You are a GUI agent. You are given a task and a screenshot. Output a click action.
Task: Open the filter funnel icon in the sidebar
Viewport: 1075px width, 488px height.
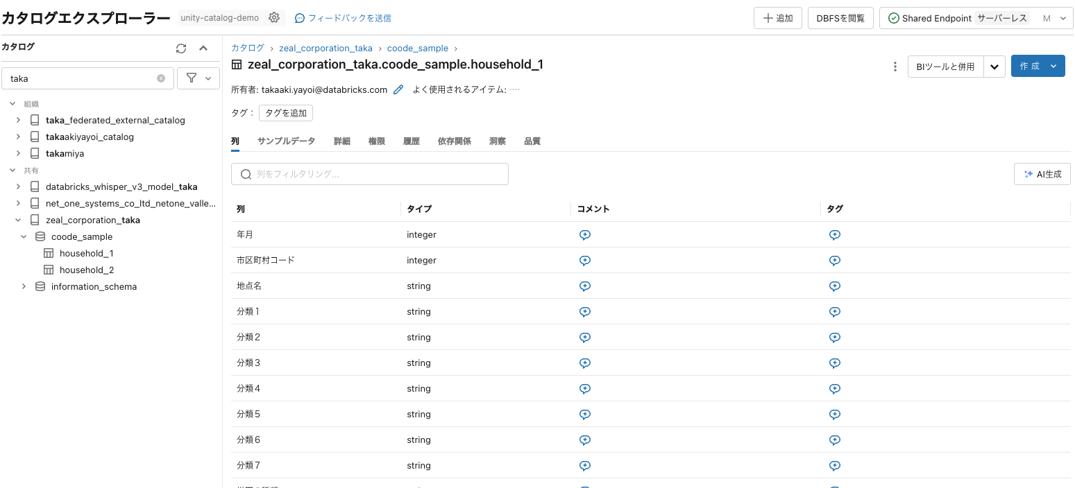(x=192, y=78)
